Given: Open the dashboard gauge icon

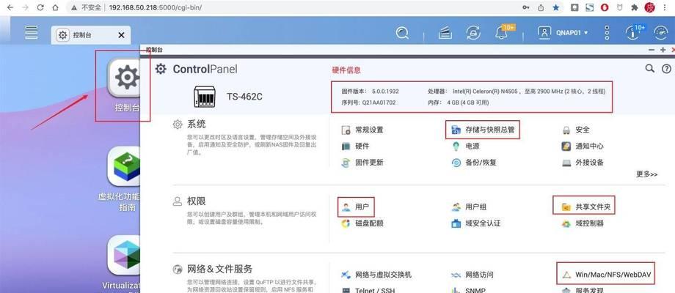Looking at the screenshot, I should (x=661, y=33).
